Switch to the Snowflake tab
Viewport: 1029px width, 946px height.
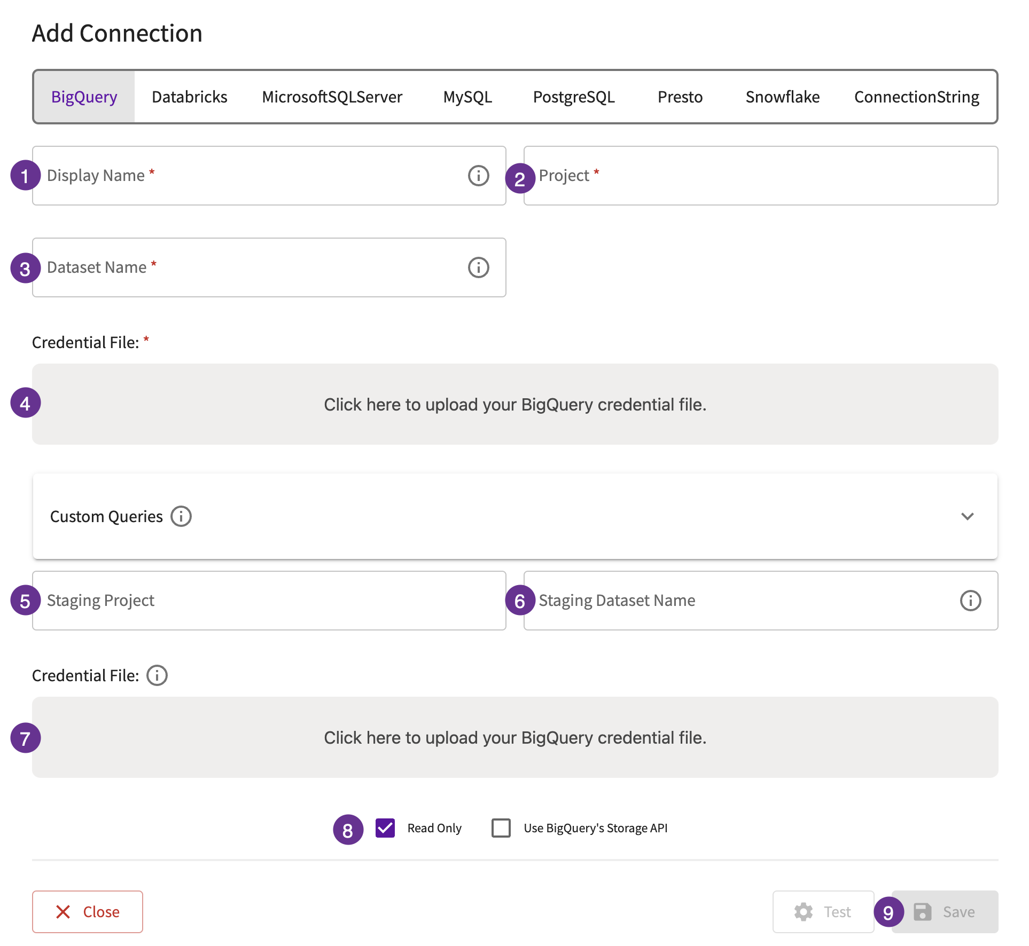tap(783, 97)
